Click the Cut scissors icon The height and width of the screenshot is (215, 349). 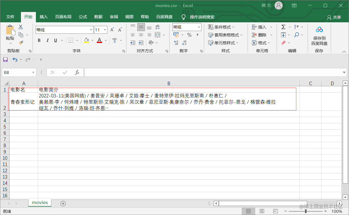(21, 27)
